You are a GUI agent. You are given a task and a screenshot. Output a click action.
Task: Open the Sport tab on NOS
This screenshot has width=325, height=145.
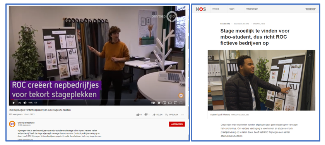[232, 9]
